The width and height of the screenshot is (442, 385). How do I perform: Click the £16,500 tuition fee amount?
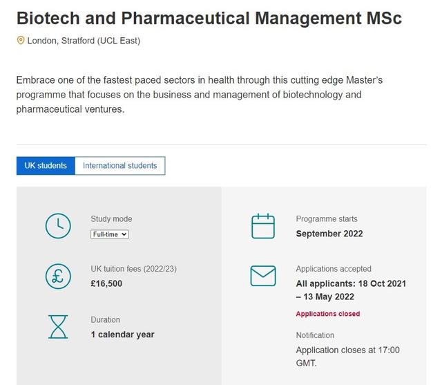[x=106, y=283]
